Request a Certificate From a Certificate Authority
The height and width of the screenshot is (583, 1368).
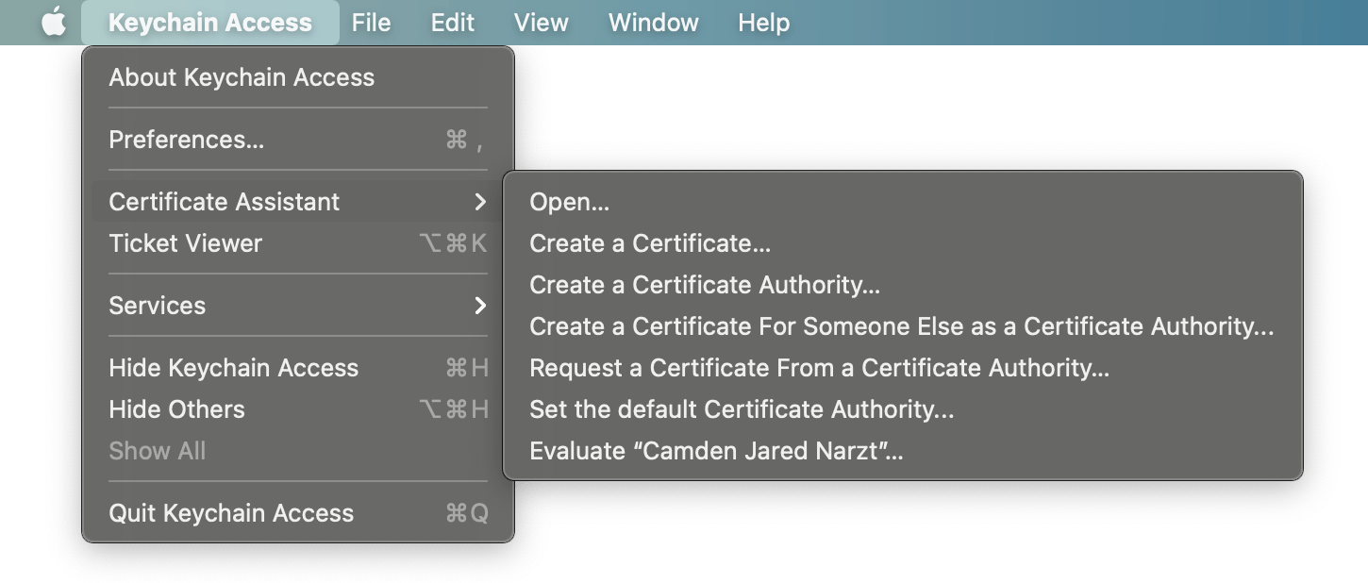coord(819,368)
